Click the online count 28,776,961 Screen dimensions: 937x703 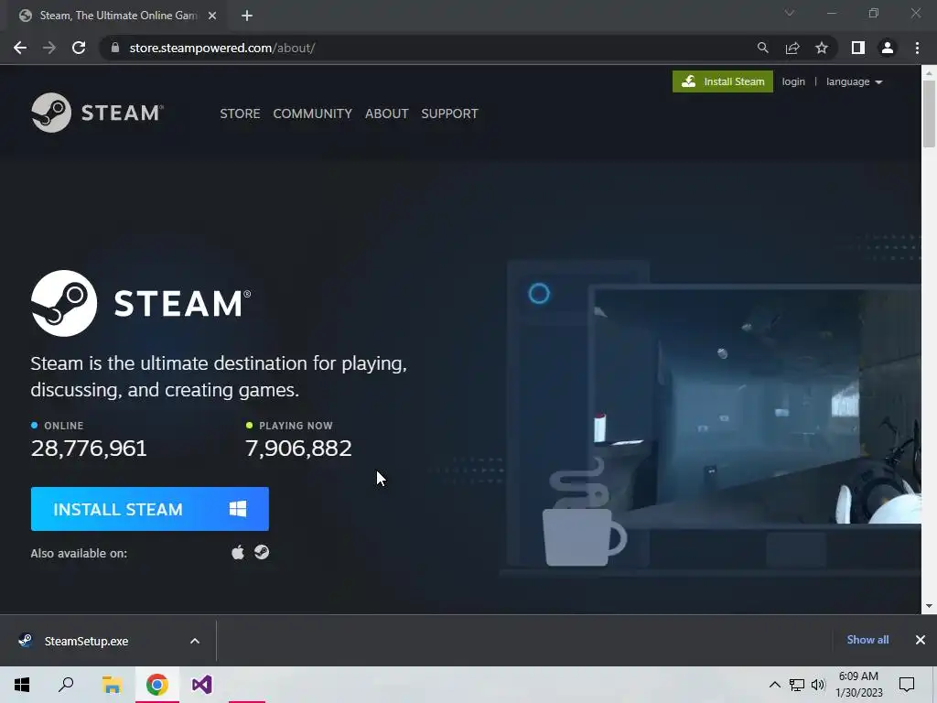(89, 449)
